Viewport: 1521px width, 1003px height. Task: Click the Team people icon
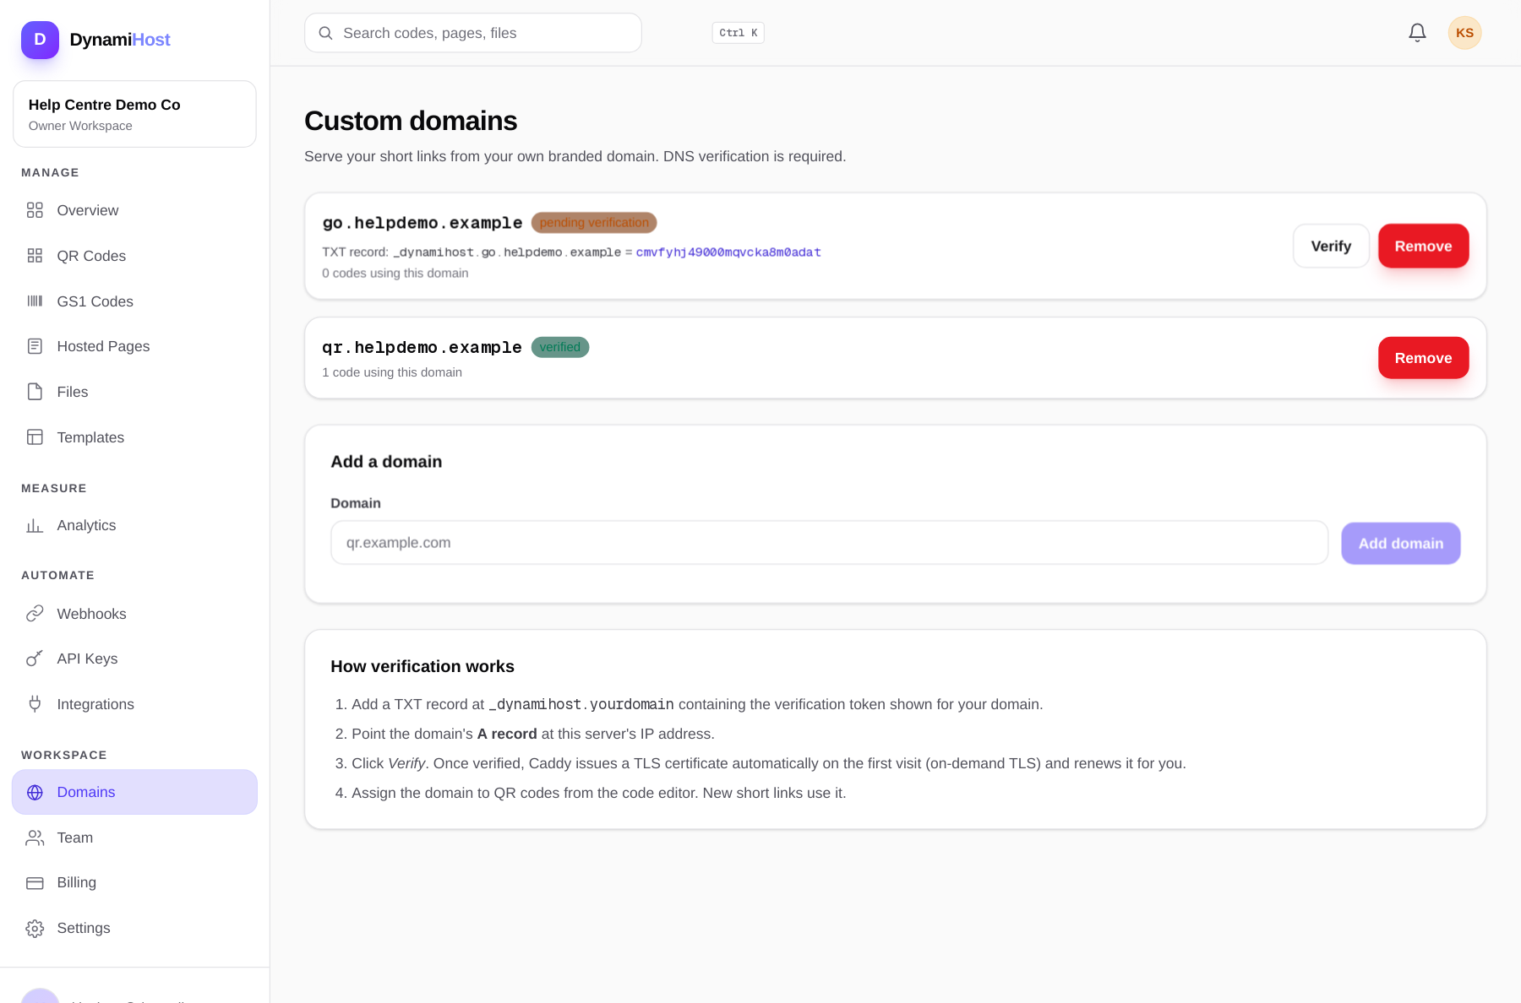pos(35,838)
